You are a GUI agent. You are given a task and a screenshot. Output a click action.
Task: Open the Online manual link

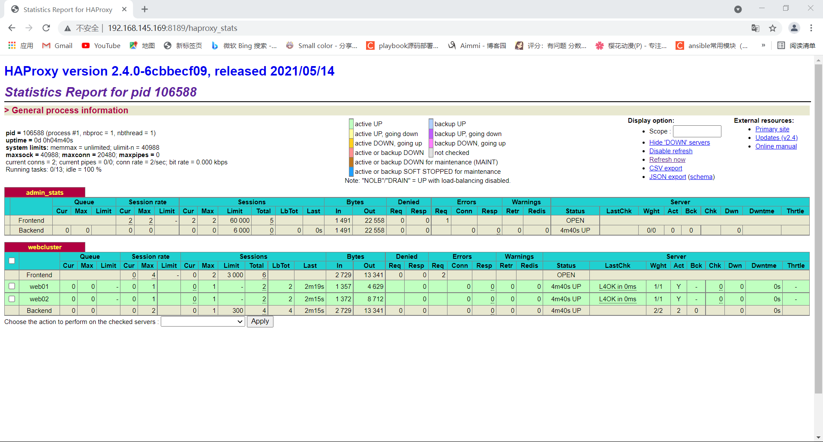(776, 146)
